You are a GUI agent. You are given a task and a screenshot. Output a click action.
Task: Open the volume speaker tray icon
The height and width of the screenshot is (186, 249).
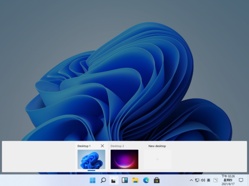click(203, 180)
